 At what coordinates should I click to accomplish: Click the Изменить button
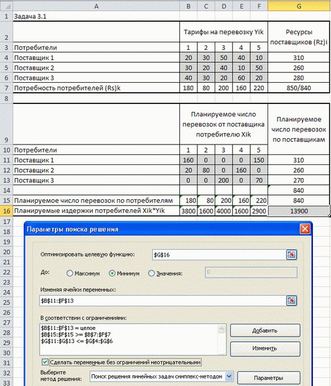[x=265, y=349]
